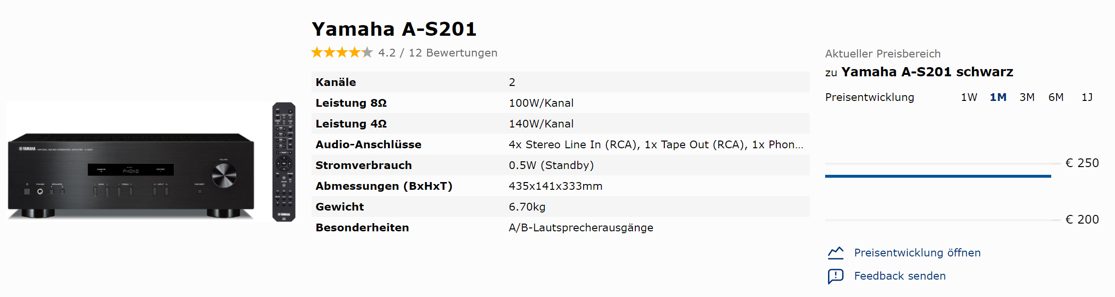Click the Yamaha A-S201 product title
This screenshot has width=1115, height=297.
tap(394, 29)
